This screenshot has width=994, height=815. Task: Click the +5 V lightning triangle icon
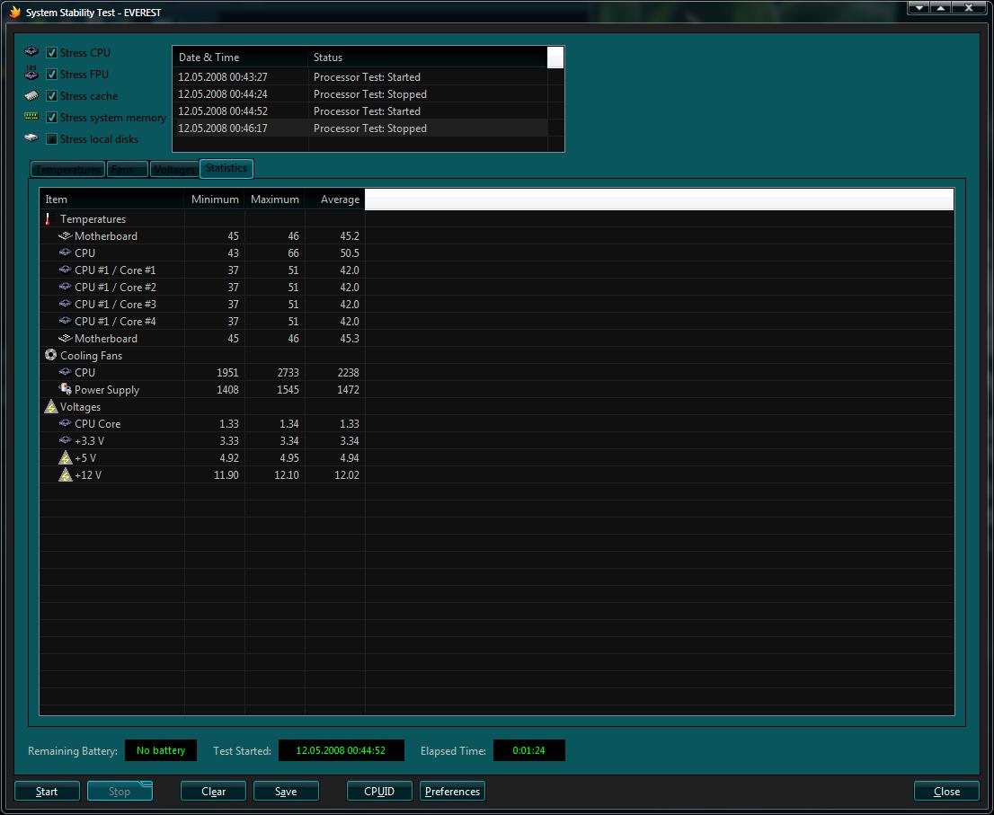pyautogui.click(x=66, y=457)
